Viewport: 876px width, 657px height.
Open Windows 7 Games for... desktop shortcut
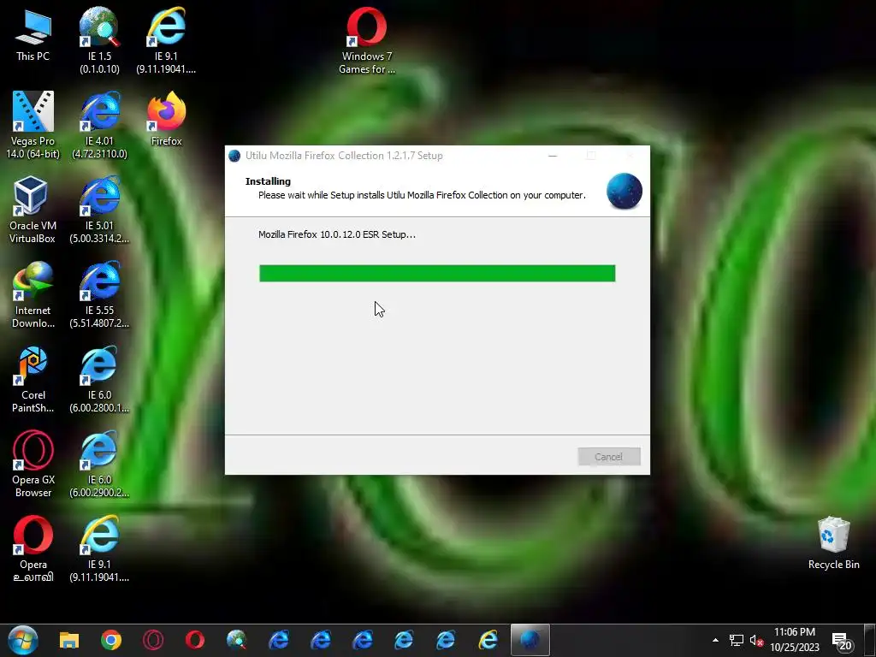(366, 40)
